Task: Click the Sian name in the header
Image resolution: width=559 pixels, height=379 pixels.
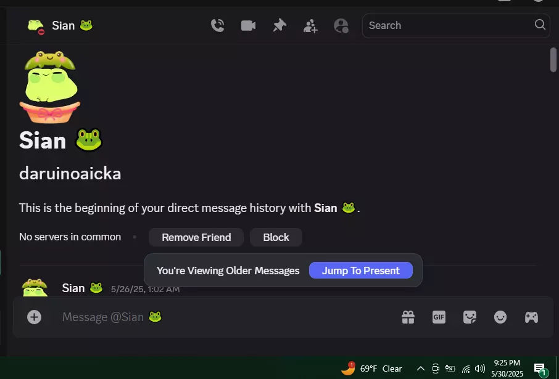Action: pyautogui.click(x=64, y=26)
